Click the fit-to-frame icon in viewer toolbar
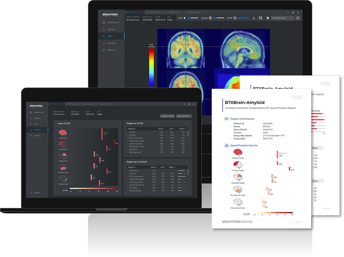The height and width of the screenshot is (257, 344). coord(261,18)
